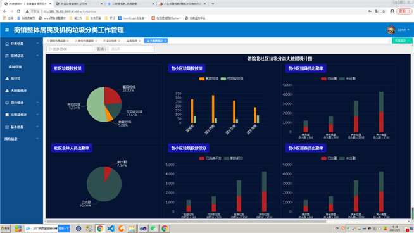
Task: Open the Chrome profile avatar icon
Action: point(392,11)
